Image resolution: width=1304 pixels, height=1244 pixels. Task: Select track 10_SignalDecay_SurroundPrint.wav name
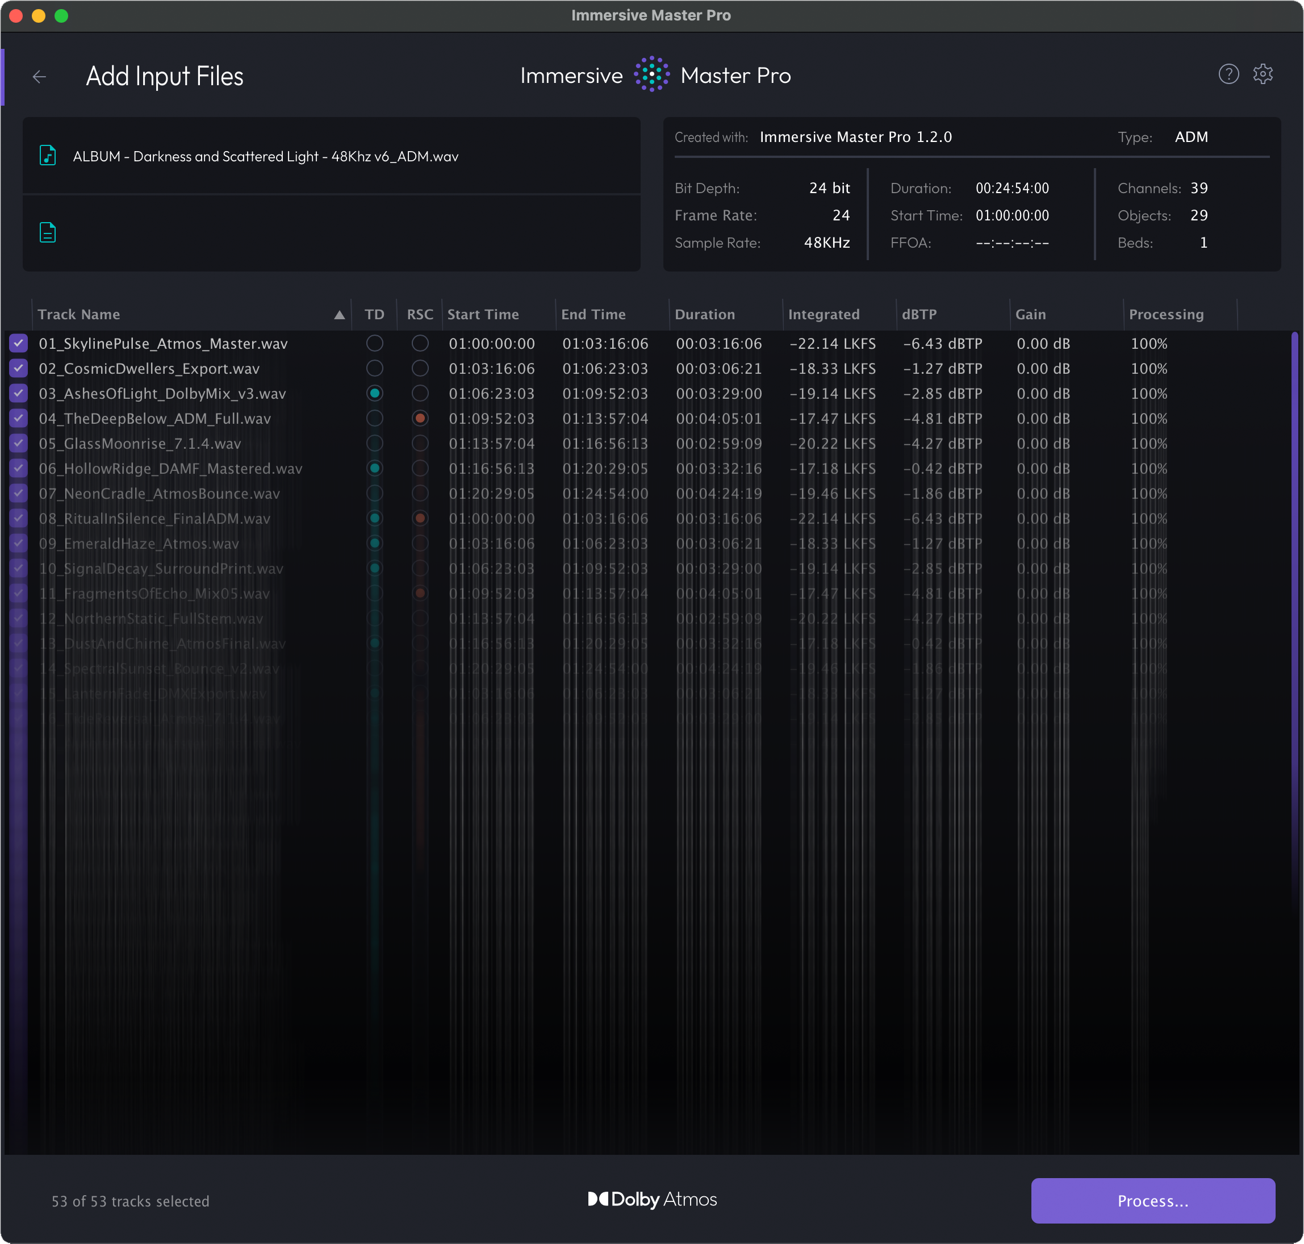[161, 568]
